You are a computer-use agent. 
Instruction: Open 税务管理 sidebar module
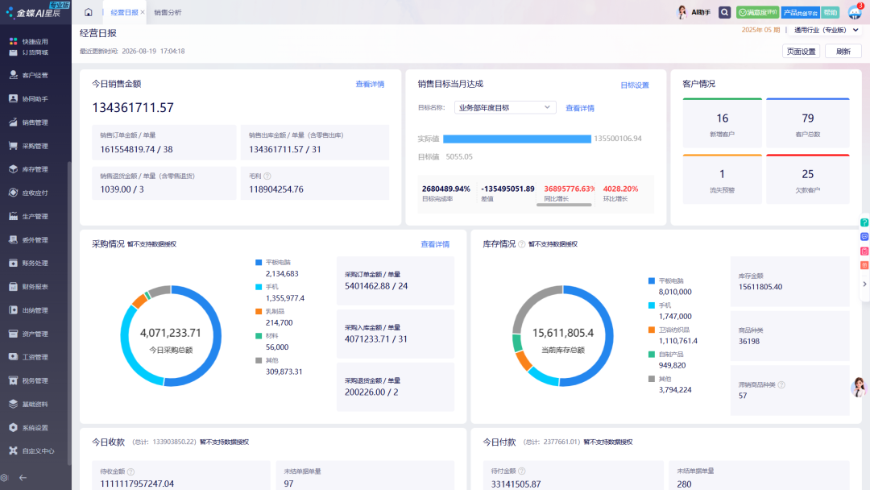(x=30, y=380)
